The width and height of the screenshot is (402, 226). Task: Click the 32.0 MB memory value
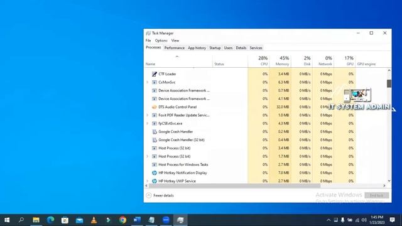(x=283, y=107)
